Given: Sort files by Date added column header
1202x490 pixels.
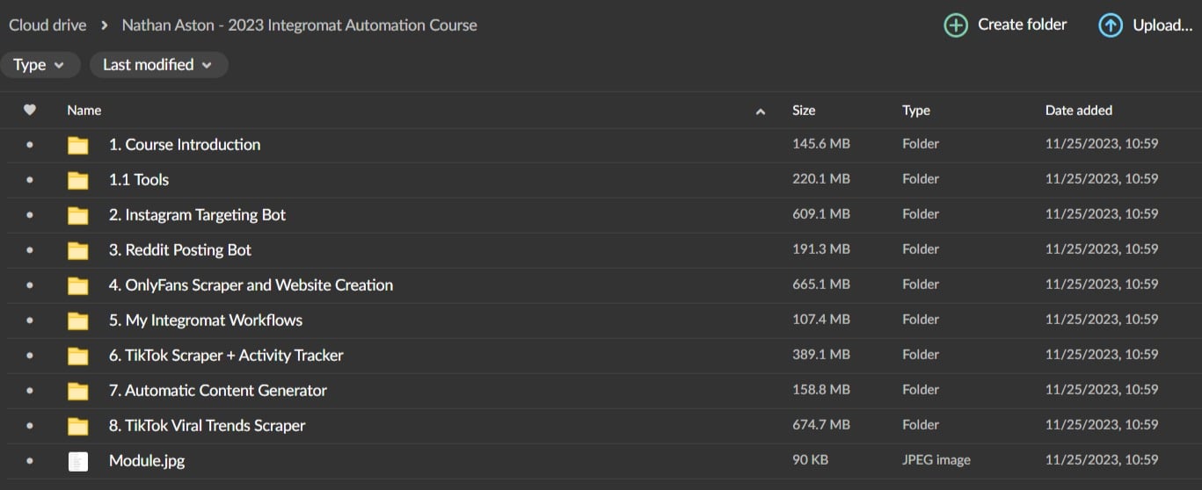Looking at the screenshot, I should (1078, 111).
